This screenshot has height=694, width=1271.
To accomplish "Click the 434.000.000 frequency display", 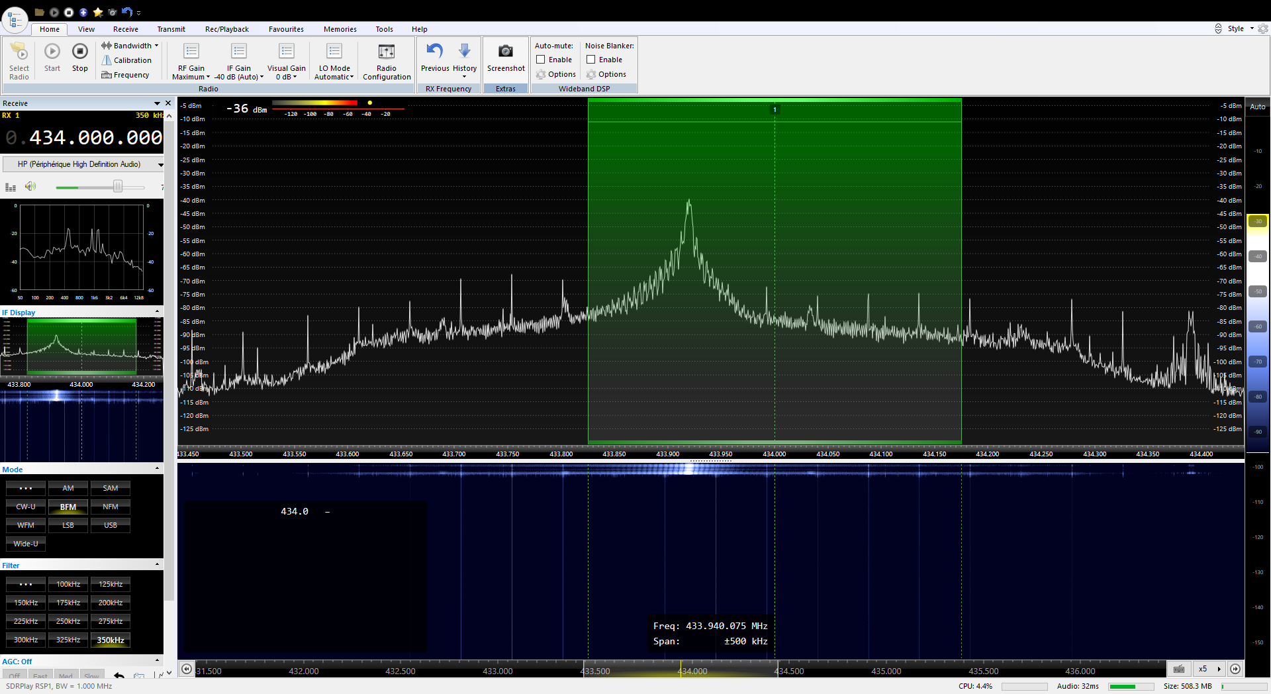I will click(95, 138).
